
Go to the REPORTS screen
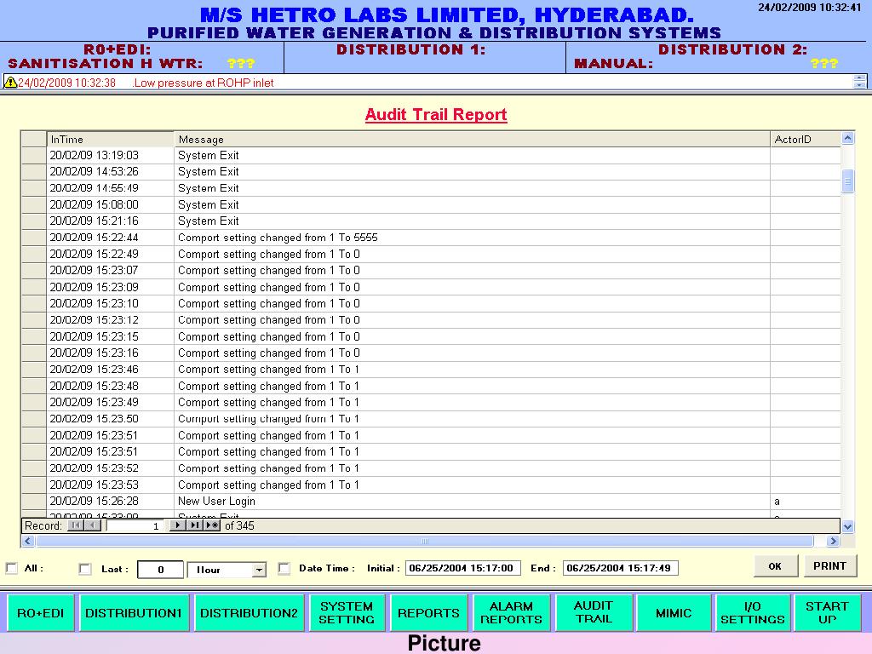click(x=428, y=613)
